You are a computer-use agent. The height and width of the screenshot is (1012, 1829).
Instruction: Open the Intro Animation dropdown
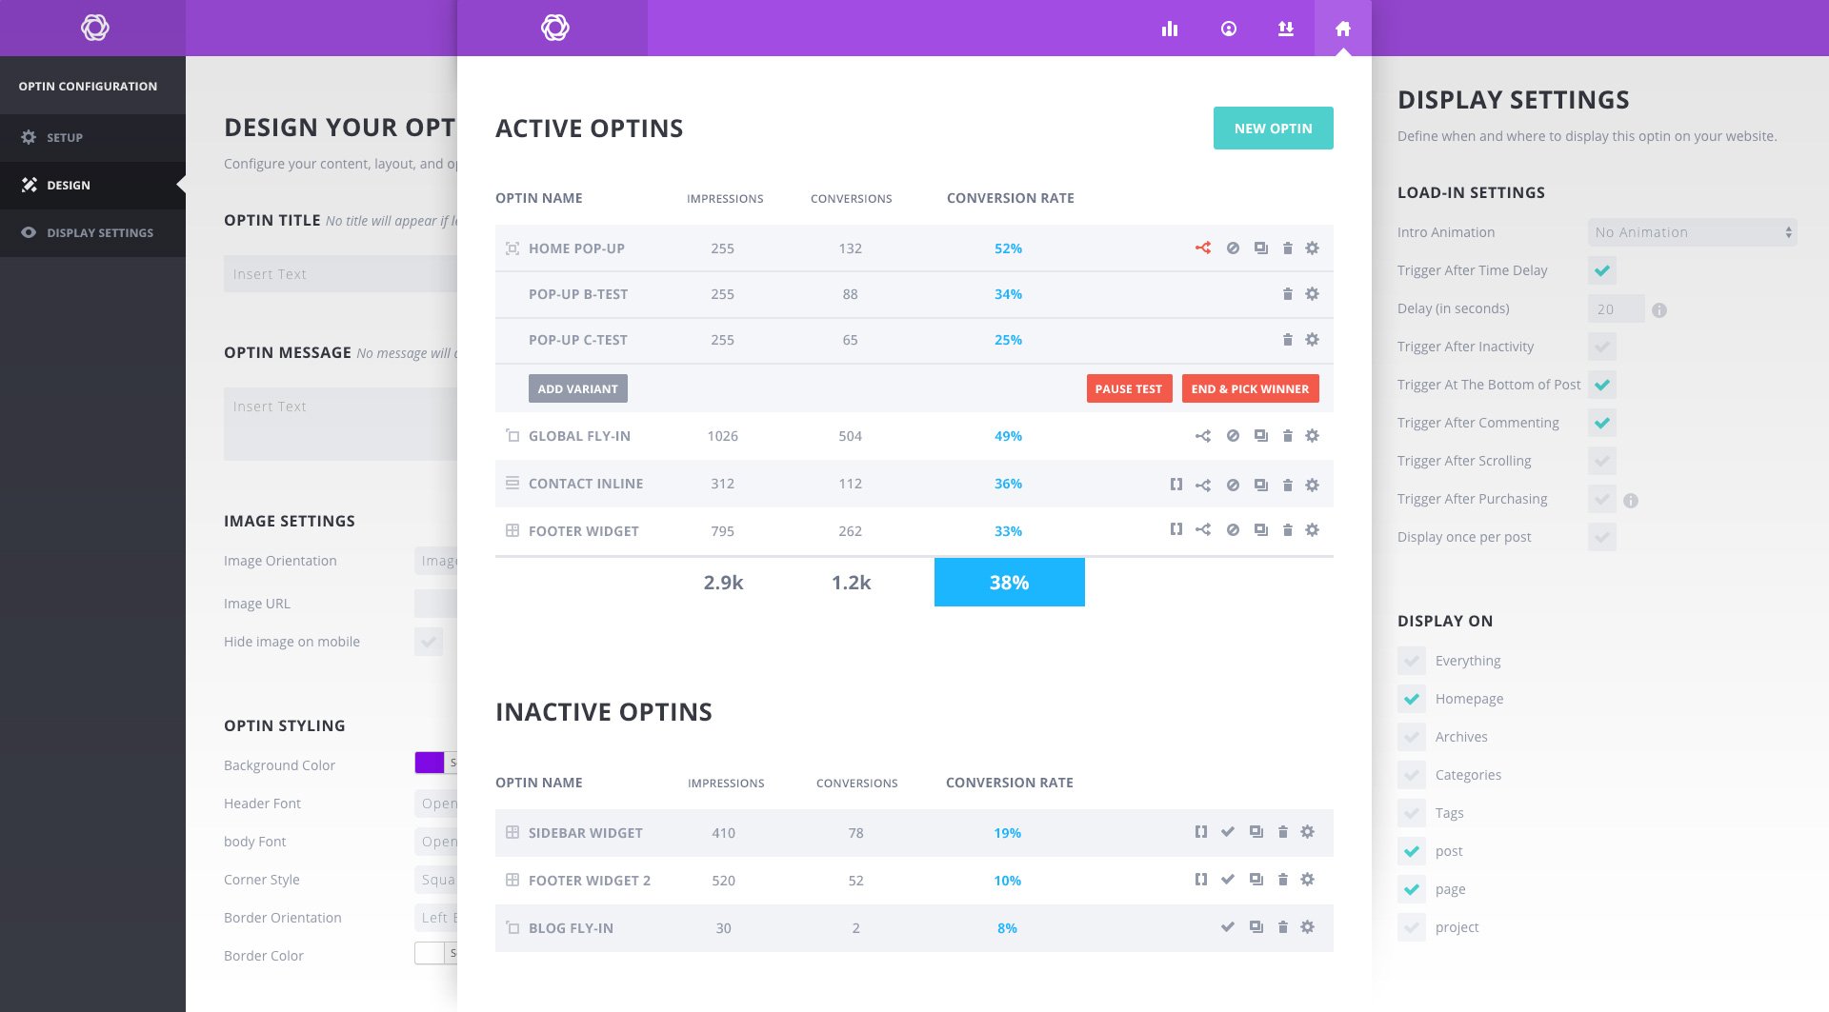point(1693,232)
